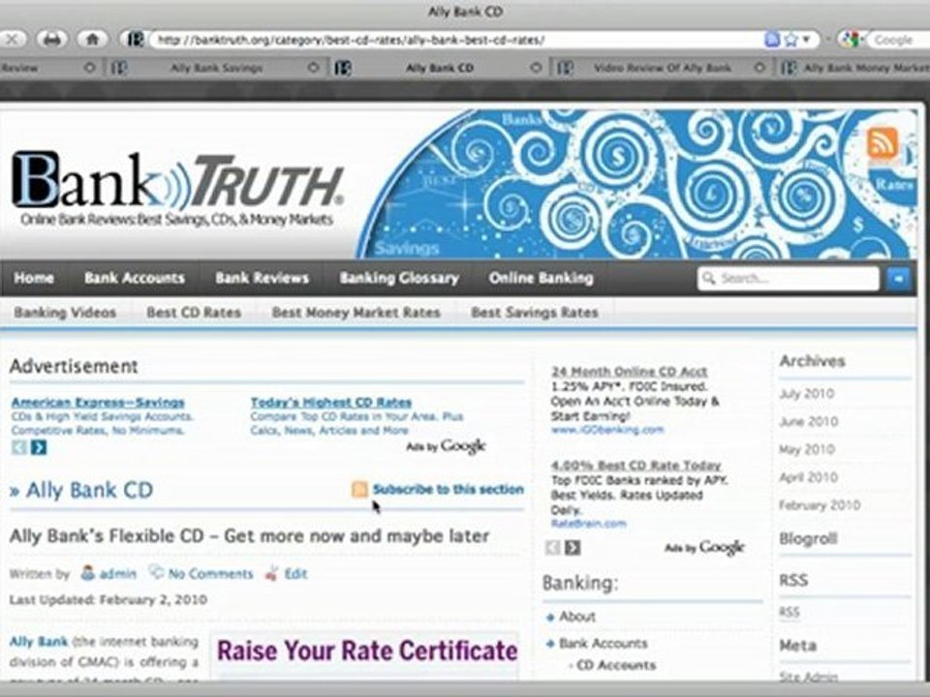
Task: Click the BankTruth logo
Action: click(176, 189)
